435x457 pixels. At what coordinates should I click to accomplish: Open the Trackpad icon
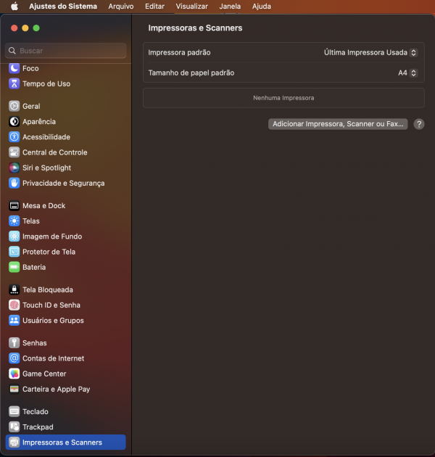(14, 427)
